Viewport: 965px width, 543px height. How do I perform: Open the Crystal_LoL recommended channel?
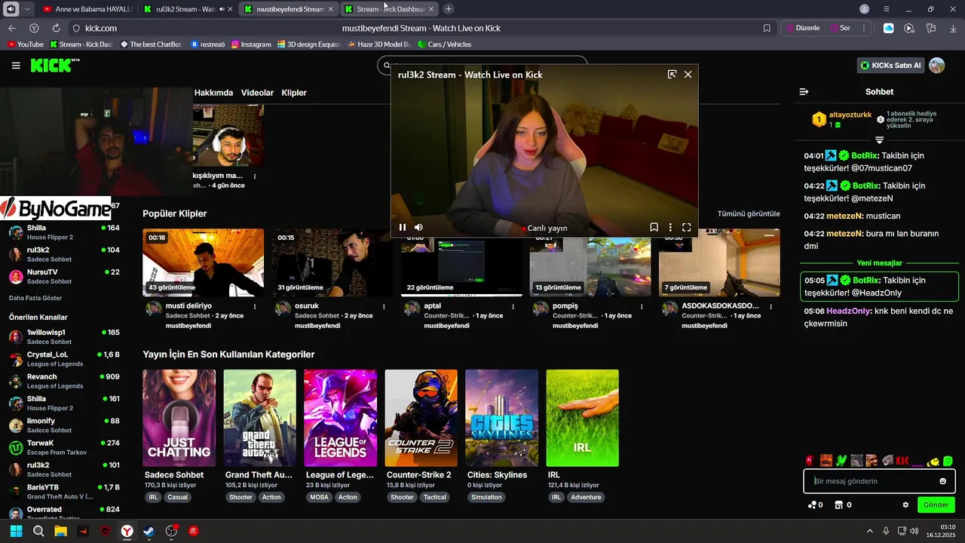(64, 359)
